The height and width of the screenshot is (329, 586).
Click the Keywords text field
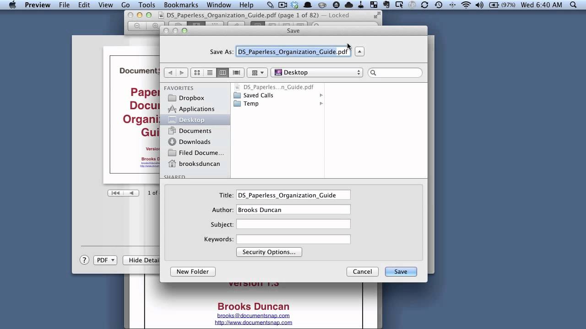(293, 239)
